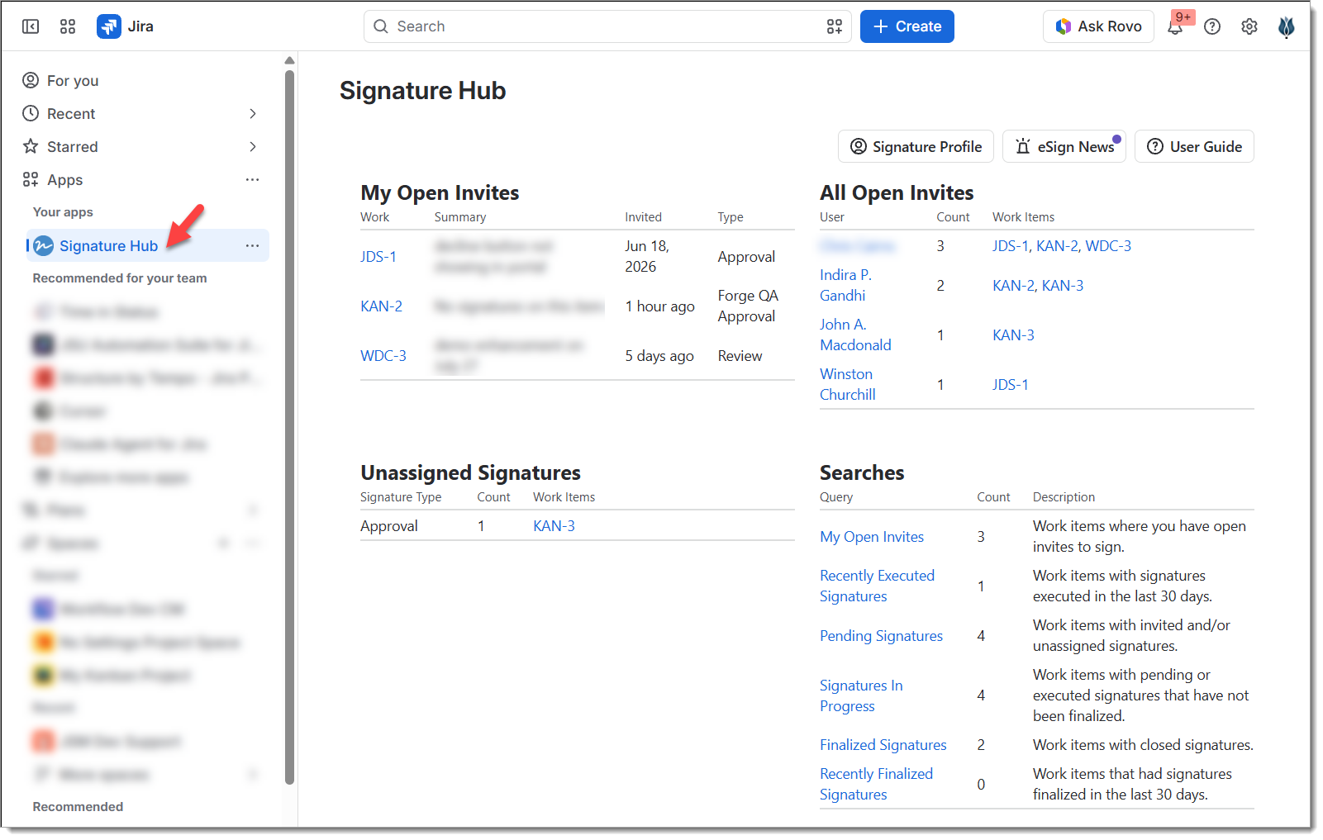Open Recent in sidebar
The height and width of the screenshot is (840, 1323).
(x=71, y=113)
